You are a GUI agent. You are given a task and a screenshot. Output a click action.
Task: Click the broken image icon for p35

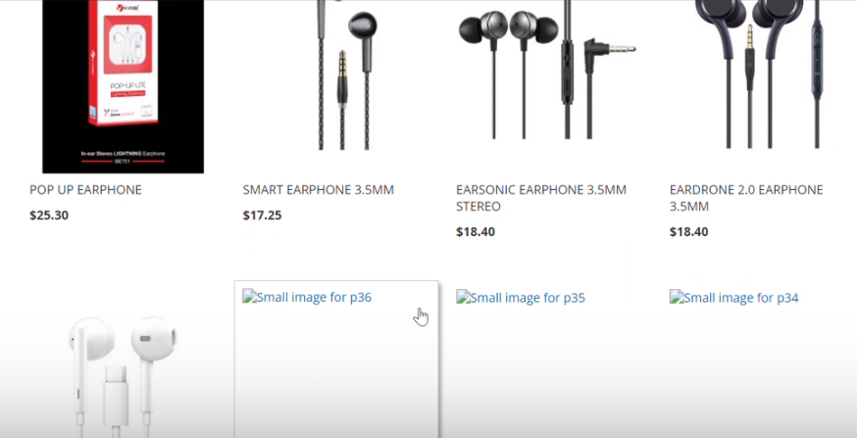463,297
